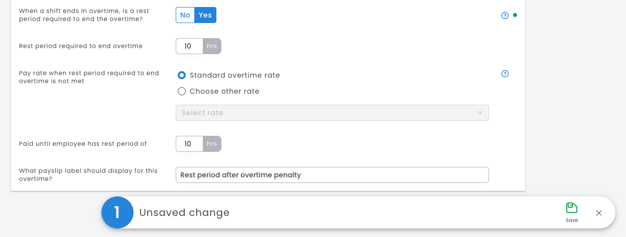This screenshot has width=626, height=237.
Task: Click the Select rate dropdown chevron arrow
Action: [479, 113]
